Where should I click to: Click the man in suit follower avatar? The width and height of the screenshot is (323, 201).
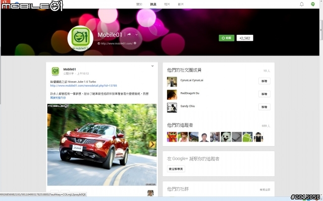[204, 137]
